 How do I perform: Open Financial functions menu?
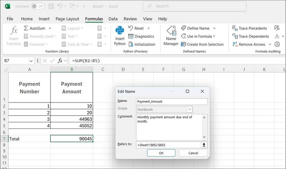tap(36, 44)
